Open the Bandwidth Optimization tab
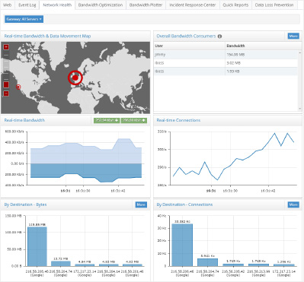Image resolution: width=304 pixels, height=282 pixels. pos(101,5)
